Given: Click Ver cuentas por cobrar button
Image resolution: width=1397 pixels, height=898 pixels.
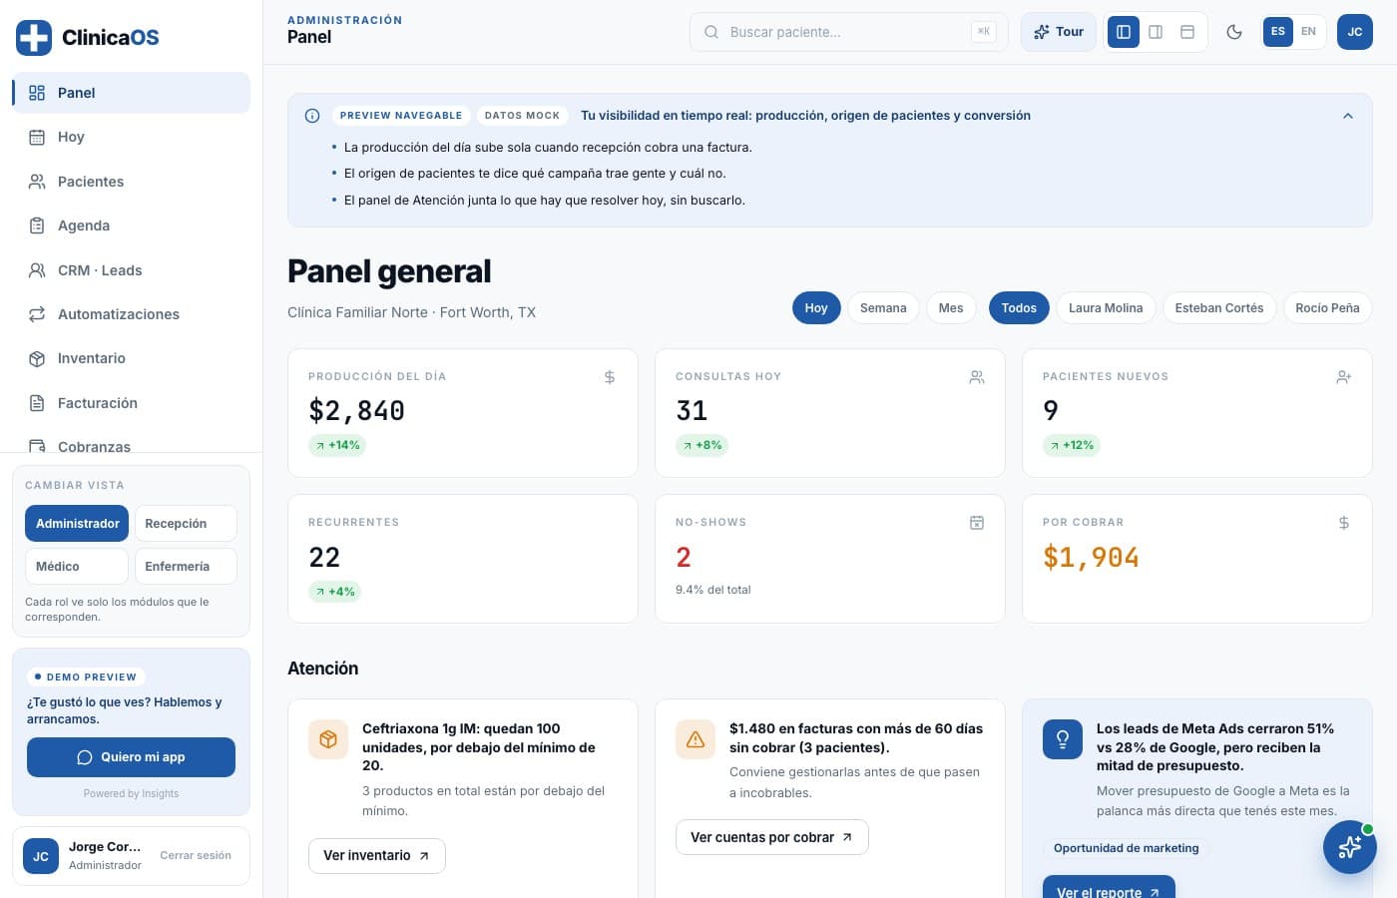Looking at the screenshot, I should 772,837.
